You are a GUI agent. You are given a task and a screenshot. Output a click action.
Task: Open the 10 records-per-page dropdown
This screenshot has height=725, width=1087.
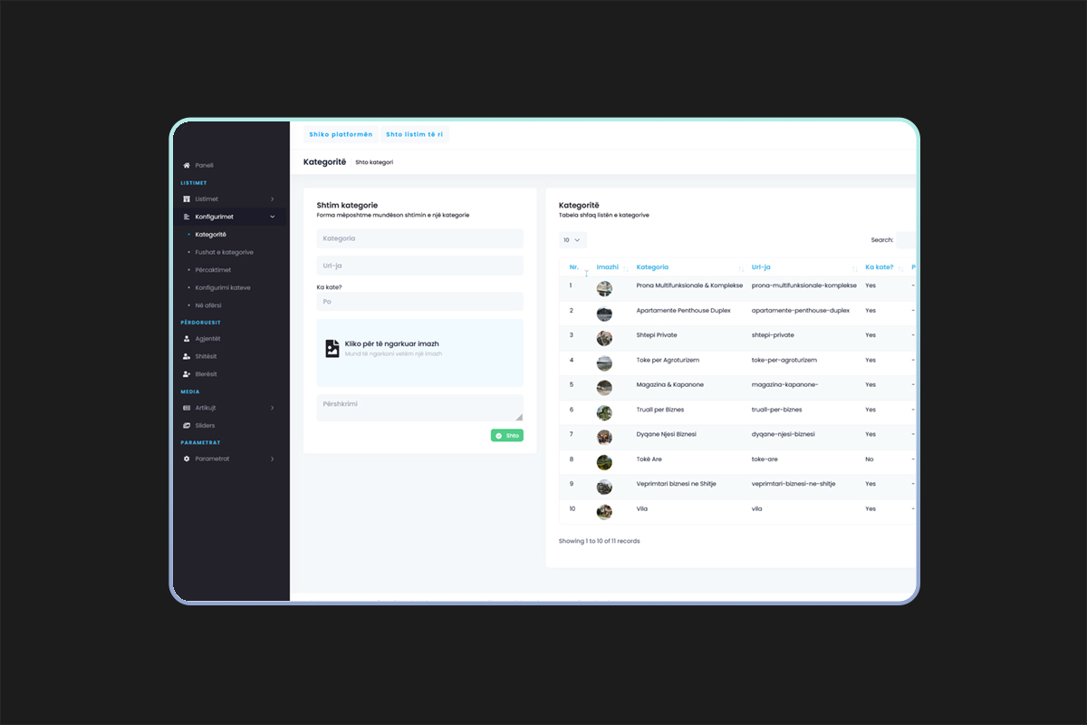pyautogui.click(x=572, y=240)
